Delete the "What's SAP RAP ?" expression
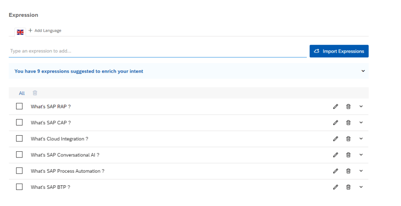Viewport: 401px width, 206px height. click(x=348, y=106)
